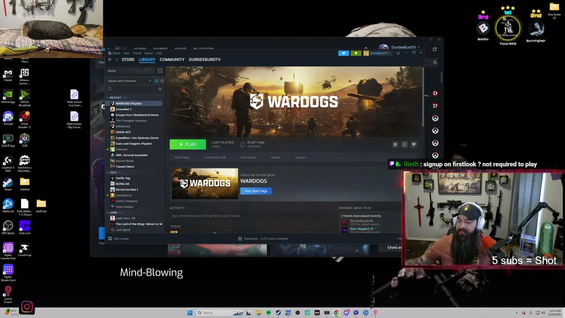Switch to collections grid view icon
The width and height of the screenshot is (565, 318).
point(160,71)
